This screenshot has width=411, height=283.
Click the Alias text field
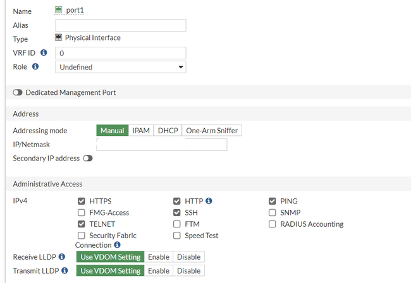(120, 25)
